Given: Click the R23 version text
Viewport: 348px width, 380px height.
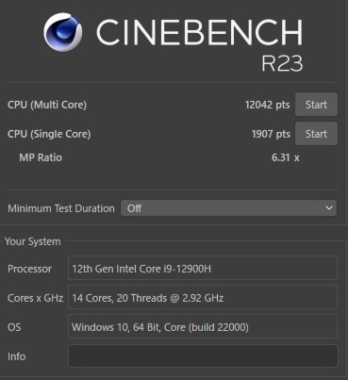Looking at the screenshot, I should pyautogui.click(x=282, y=63).
